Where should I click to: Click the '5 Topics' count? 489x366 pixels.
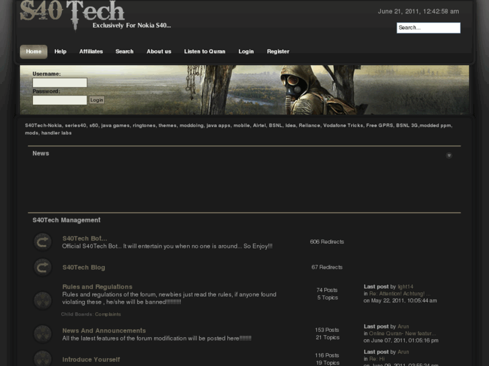(x=328, y=298)
